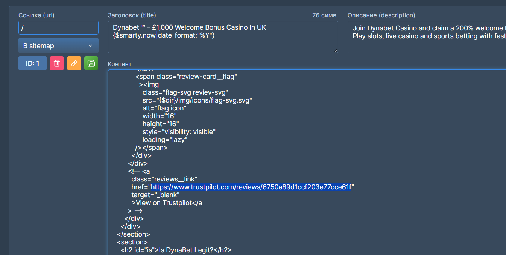Click the line 'class="reviews__link"'
This screenshot has width=506, height=255.
click(164, 179)
